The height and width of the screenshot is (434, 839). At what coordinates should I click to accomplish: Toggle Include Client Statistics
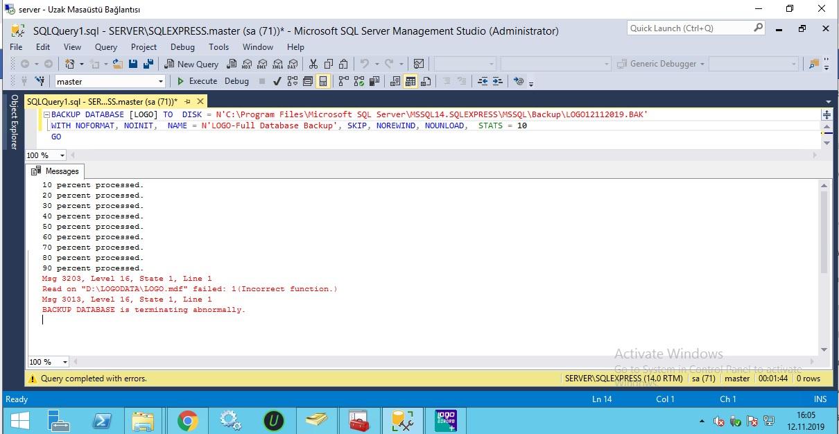click(374, 81)
